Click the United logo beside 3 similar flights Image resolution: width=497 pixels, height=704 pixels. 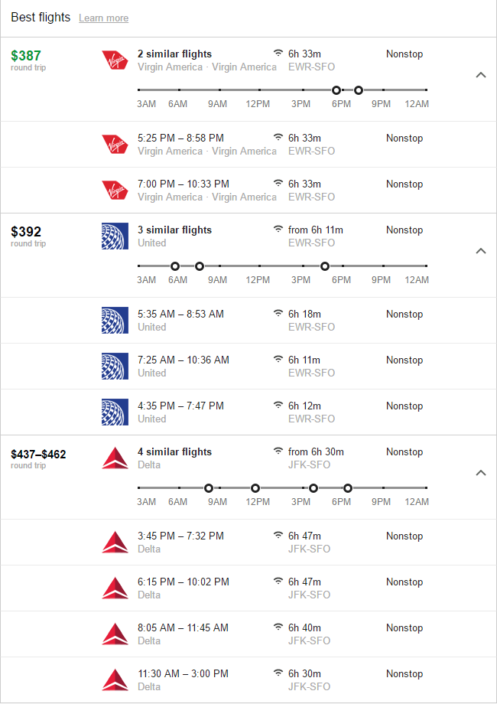click(x=115, y=236)
